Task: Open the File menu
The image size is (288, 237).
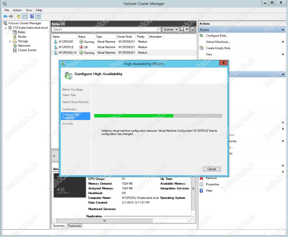Action: 7,10
